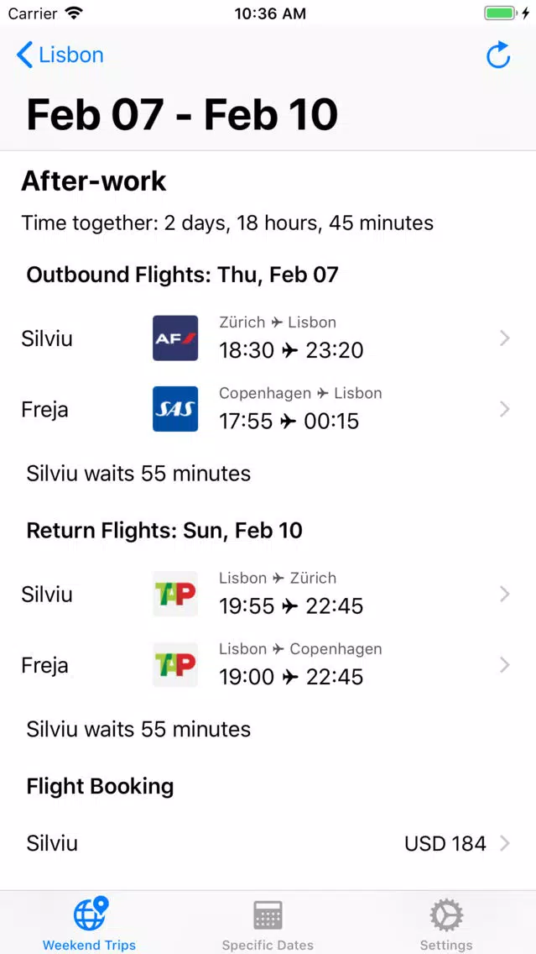Image resolution: width=536 pixels, height=954 pixels.
Task: Open Silviu's USD 184 booking chevron
Action: coord(504,843)
